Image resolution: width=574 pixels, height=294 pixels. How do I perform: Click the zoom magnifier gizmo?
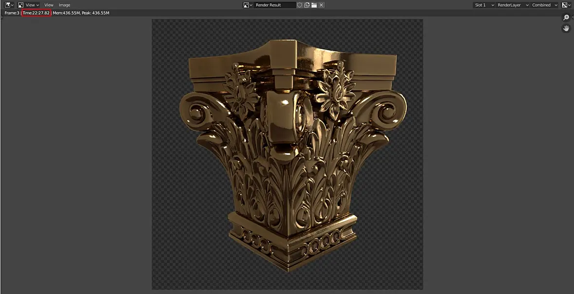(566, 17)
